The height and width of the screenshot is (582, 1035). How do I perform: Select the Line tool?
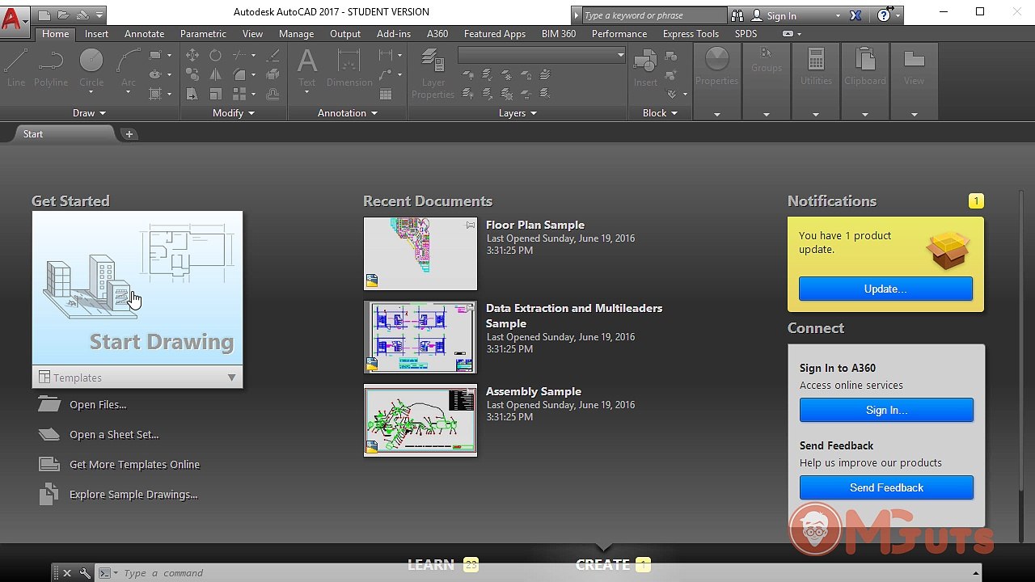point(16,68)
